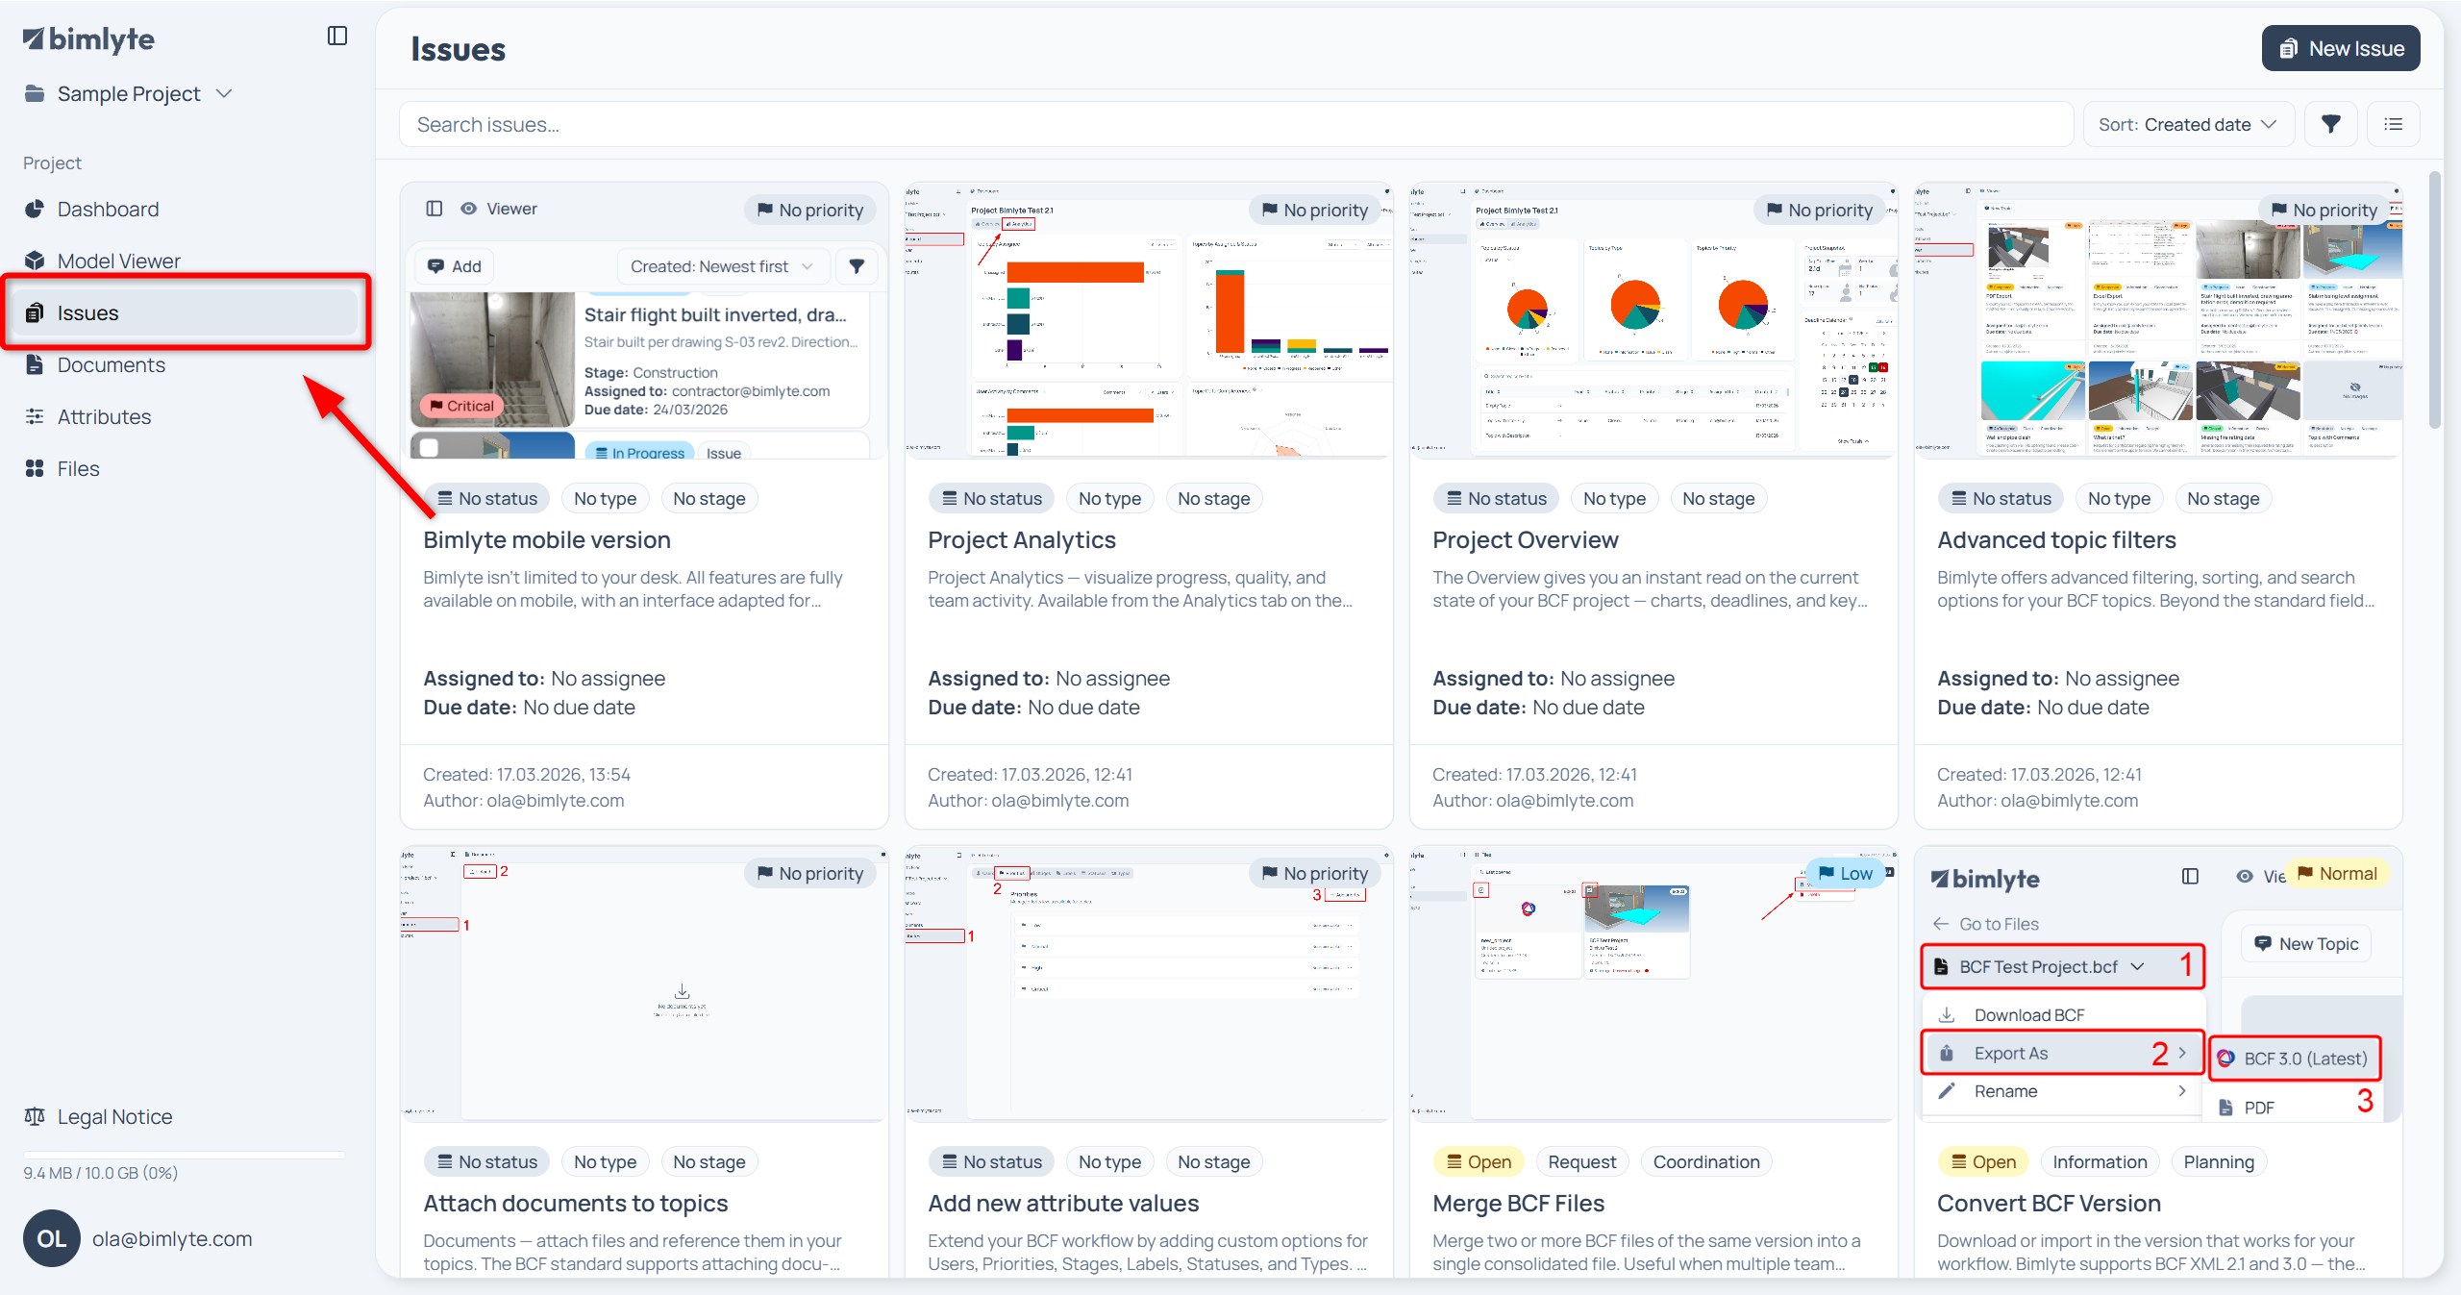This screenshot has width=2461, height=1295.
Task: Open the Project Analytics issue title
Action: [x=1022, y=540]
